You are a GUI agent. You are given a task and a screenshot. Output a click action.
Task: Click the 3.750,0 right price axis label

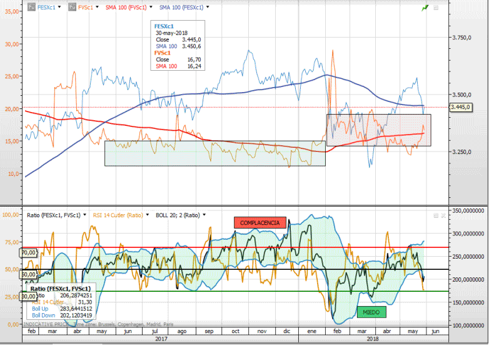[x=461, y=38]
